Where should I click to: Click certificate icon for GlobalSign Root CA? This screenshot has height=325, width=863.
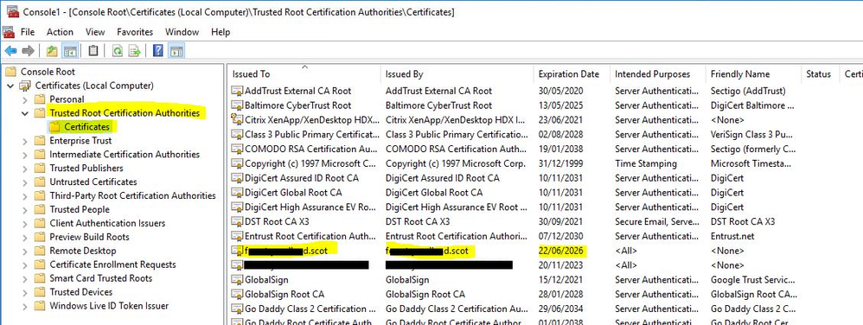(x=237, y=294)
